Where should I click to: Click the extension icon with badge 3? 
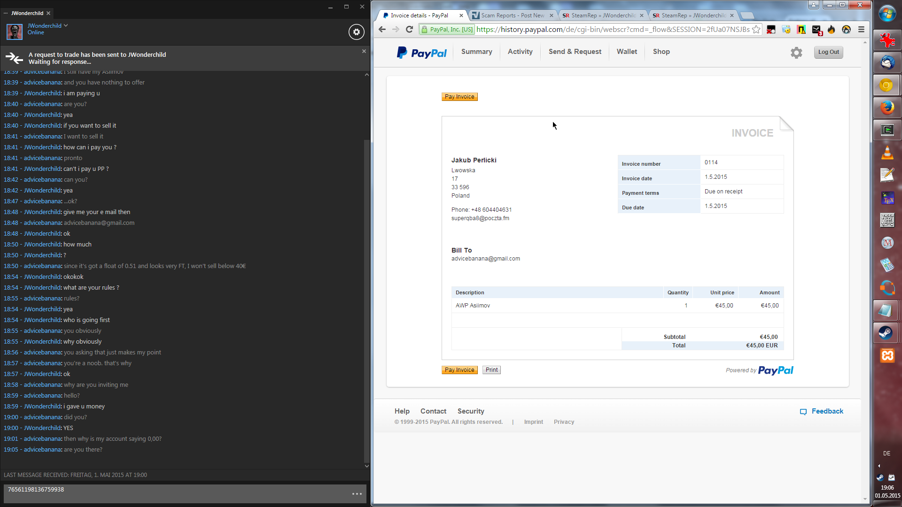pyautogui.click(x=816, y=30)
